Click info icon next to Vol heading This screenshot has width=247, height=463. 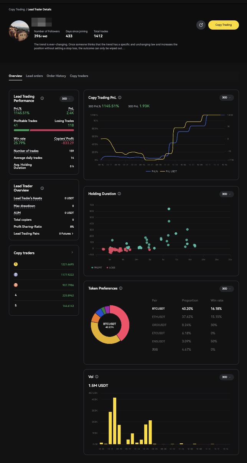[x=97, y=377]
